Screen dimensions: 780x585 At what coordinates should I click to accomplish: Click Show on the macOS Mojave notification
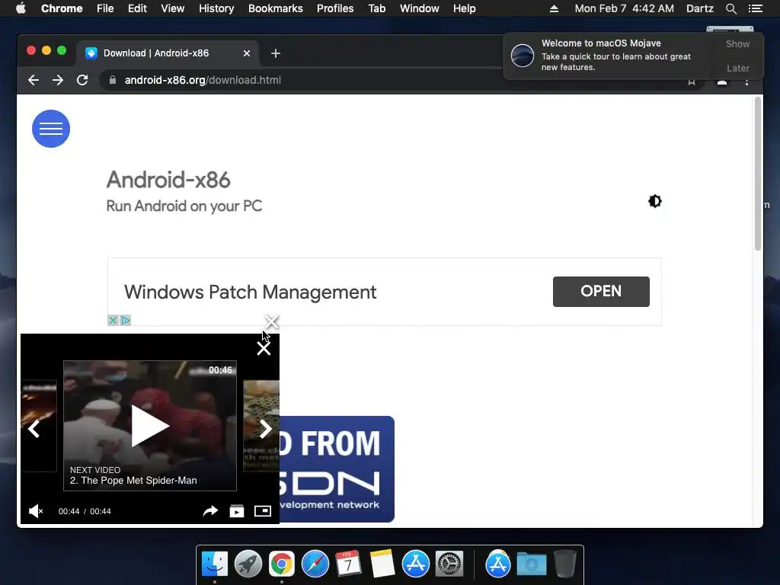click(x=737, y=43)
